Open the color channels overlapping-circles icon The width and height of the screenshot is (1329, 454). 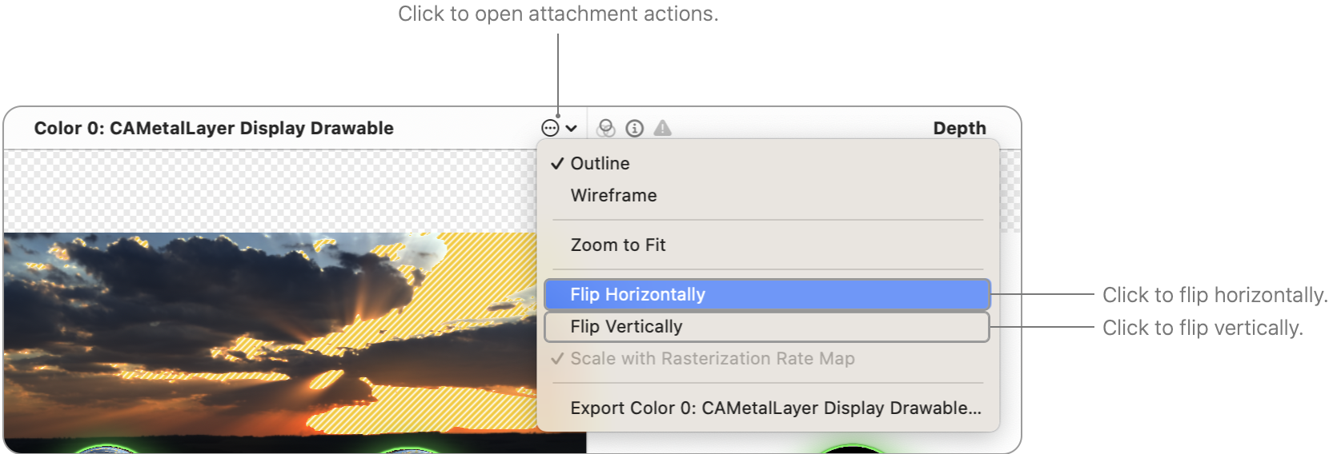tap(606, 128)
